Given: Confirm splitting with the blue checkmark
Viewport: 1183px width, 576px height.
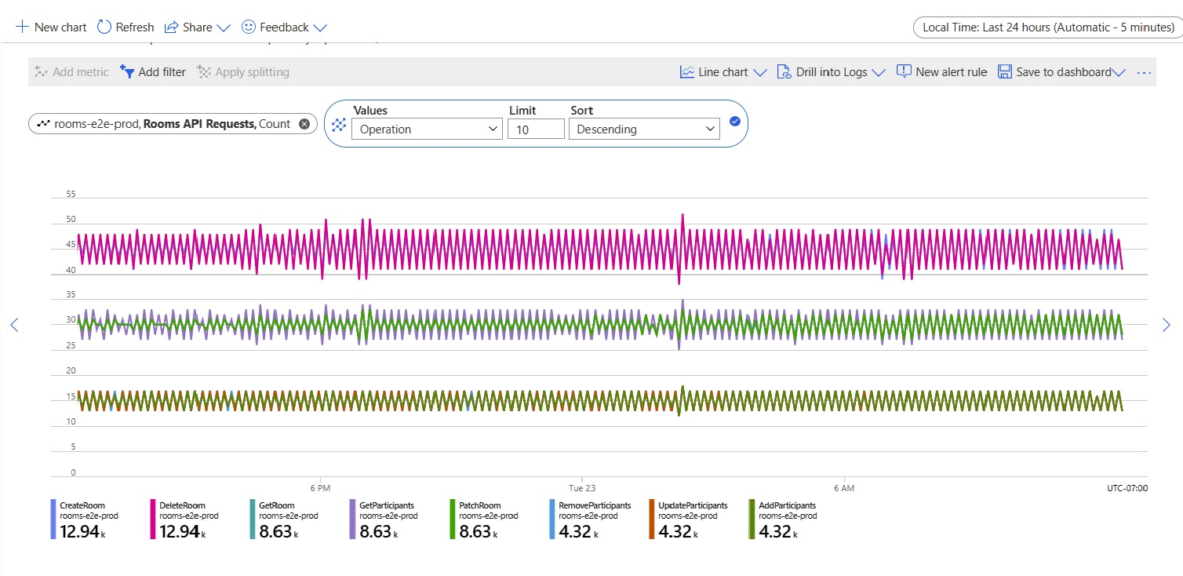Looking at the screenshot, I should point(734,122).
